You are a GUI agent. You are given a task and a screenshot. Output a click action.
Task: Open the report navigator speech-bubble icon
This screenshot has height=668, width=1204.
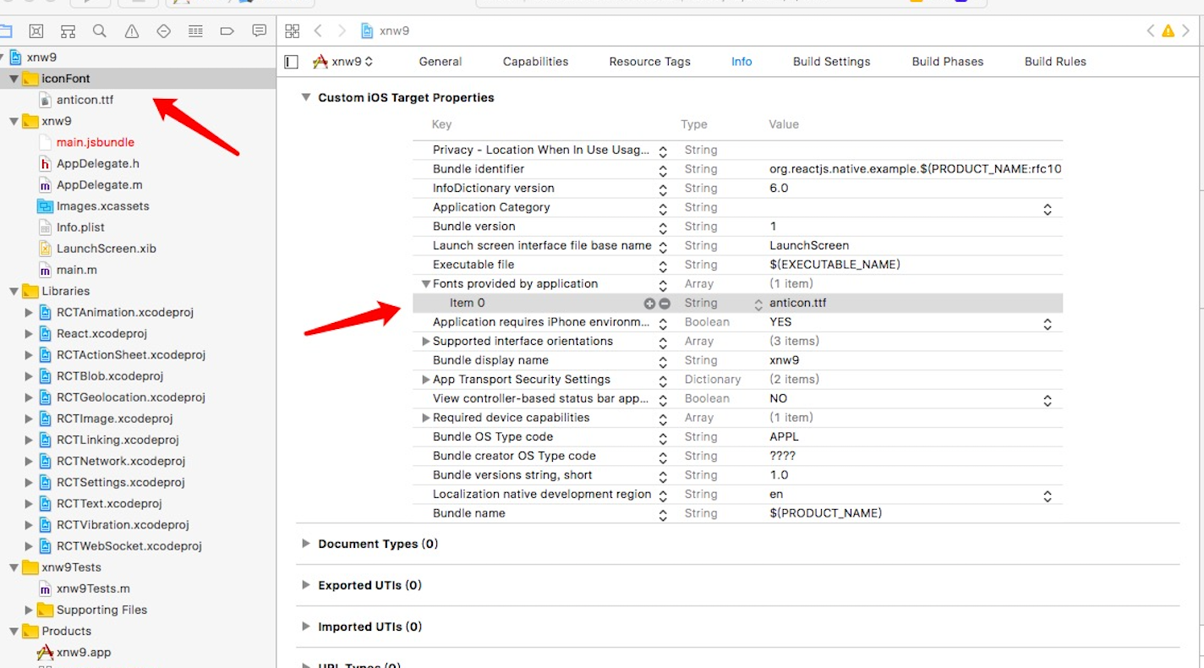[x=260, y=31]
